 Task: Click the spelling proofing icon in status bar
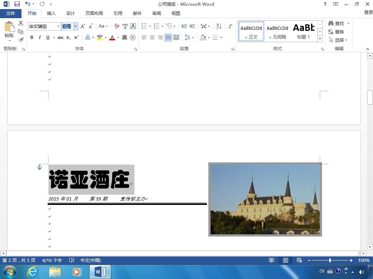point(72,260)
